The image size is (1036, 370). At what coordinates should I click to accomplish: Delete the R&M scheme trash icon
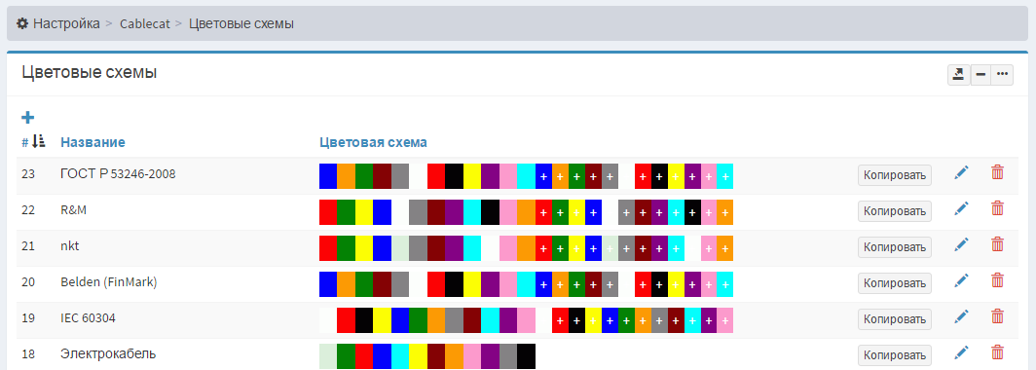(x=998, y=209)
